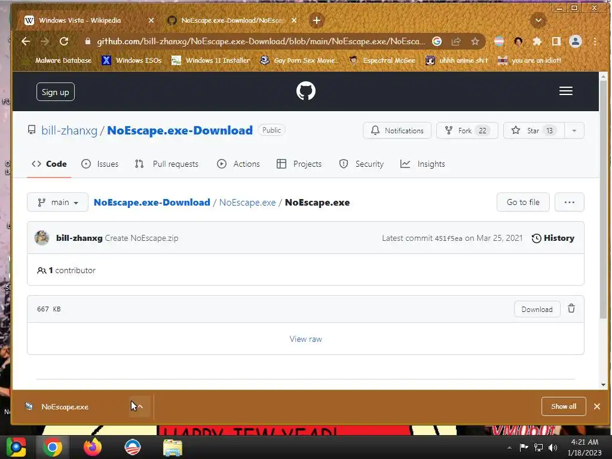Expand the main branch dropdown

click(x=58, y=202)
